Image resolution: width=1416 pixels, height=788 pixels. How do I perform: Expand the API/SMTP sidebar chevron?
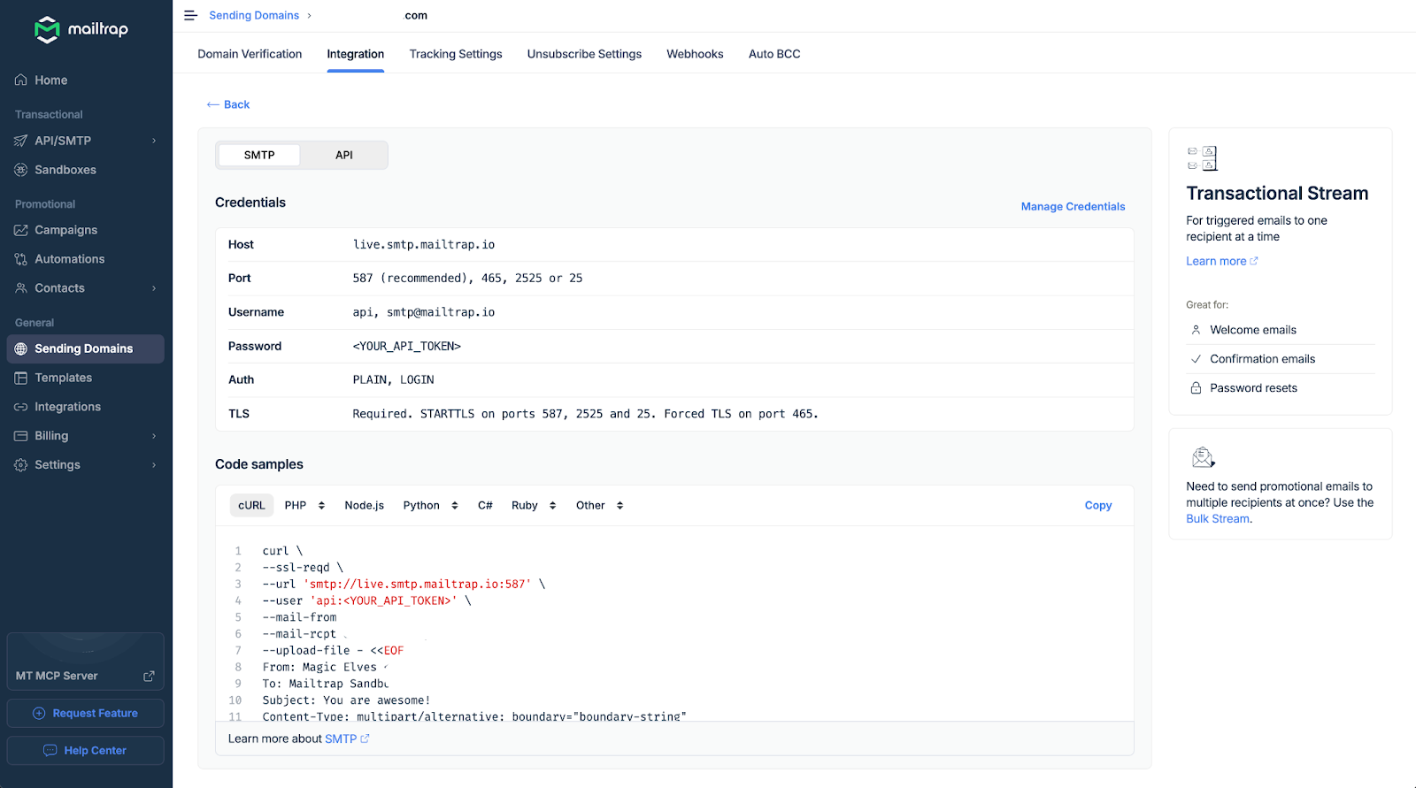[154, 141]
